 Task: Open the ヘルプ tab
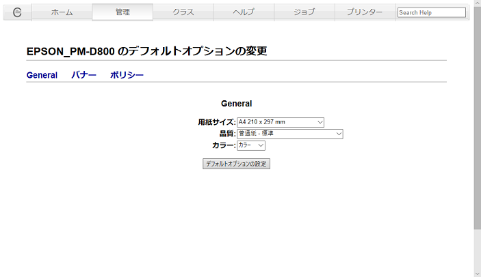point(244,12)
